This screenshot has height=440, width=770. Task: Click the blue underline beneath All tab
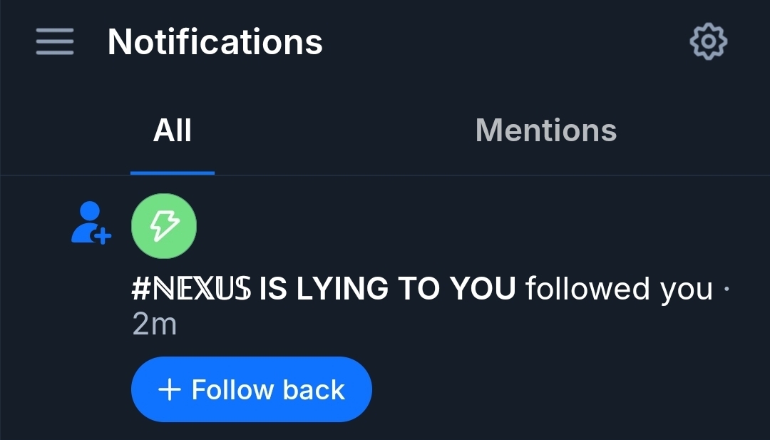click(173, 173)
